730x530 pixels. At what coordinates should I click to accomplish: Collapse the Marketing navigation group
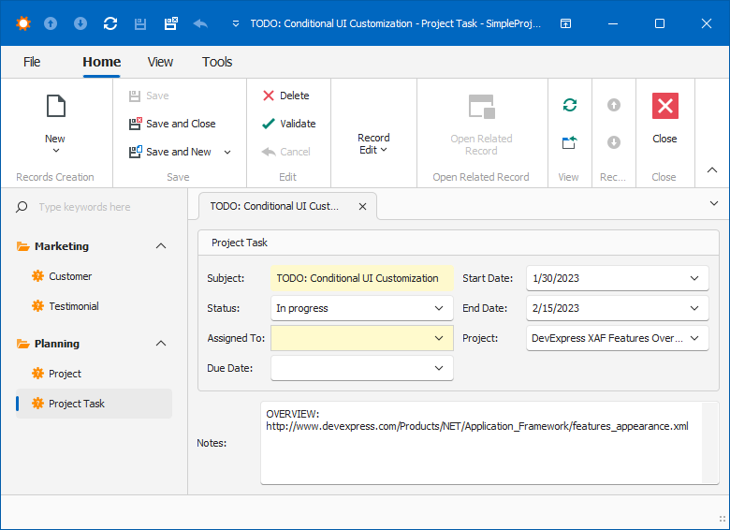(161, 246)
